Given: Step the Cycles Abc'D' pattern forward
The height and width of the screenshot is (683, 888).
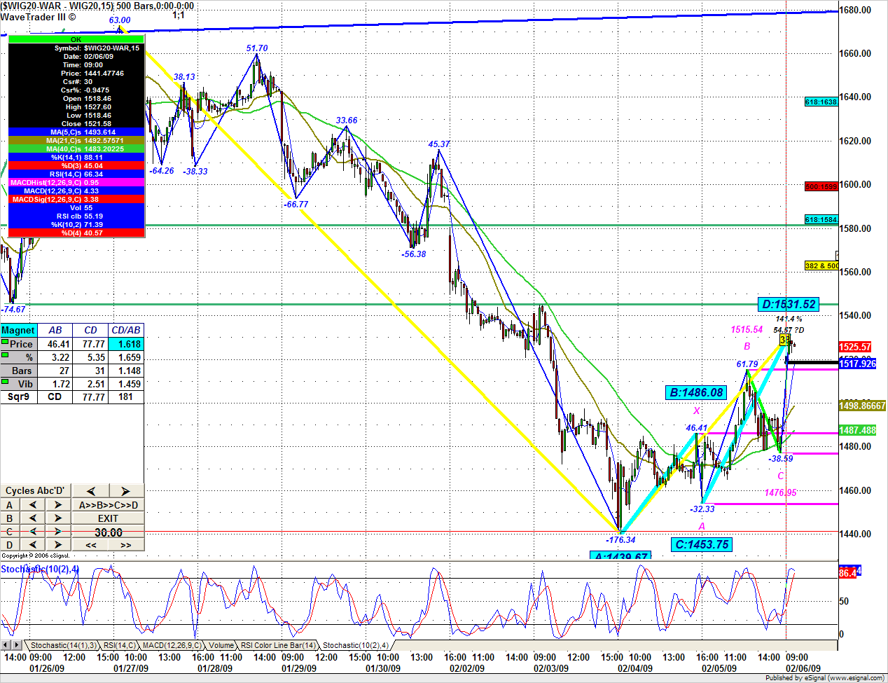Looking at the screenshot, I should tap(125, 491).
